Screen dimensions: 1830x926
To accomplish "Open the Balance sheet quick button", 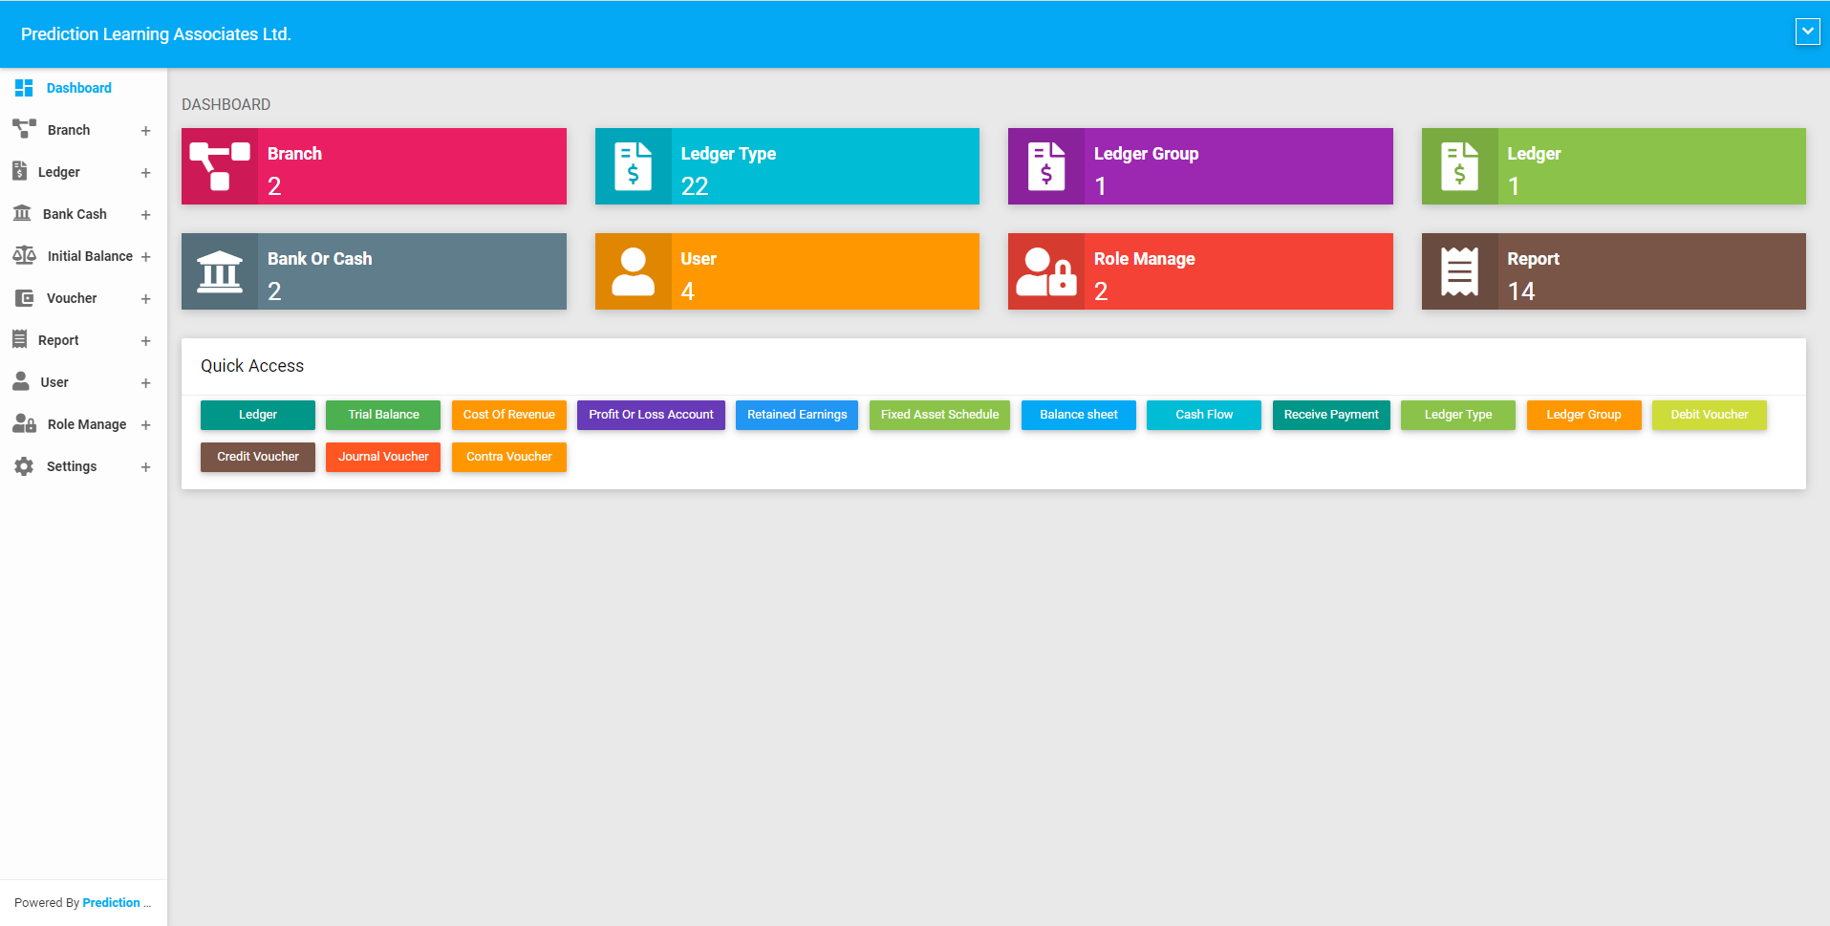I will click(x=1079, y=415).
